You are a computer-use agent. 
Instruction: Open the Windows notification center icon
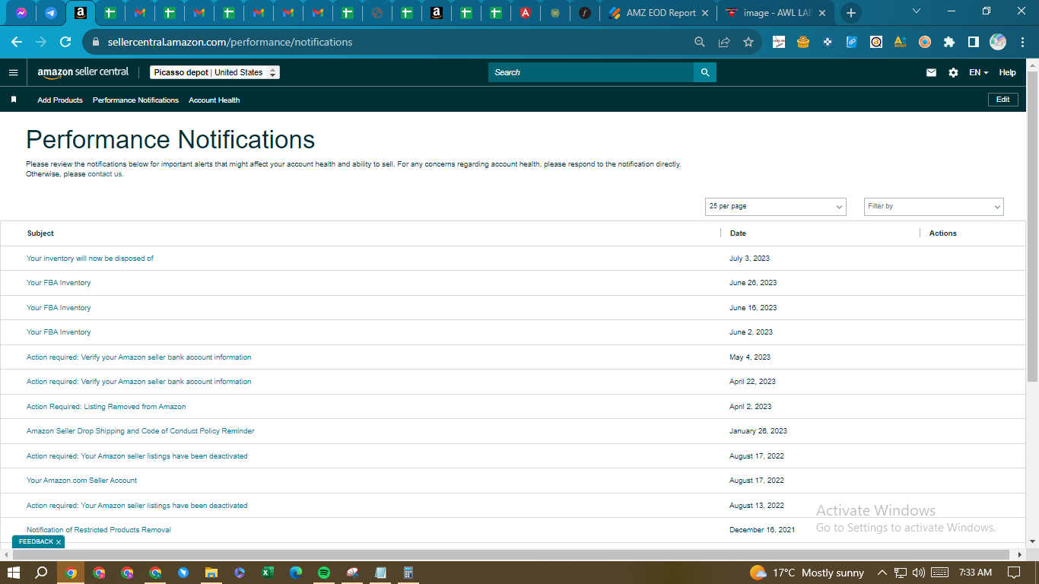[x=1013, y=573]
